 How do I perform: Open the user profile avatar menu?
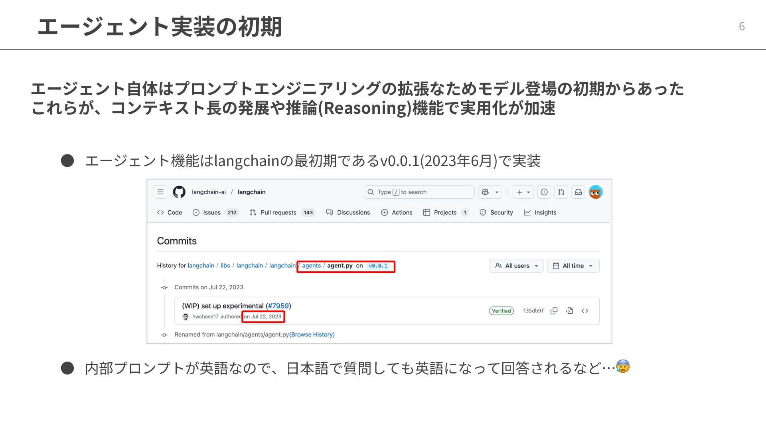coord(596,192)
